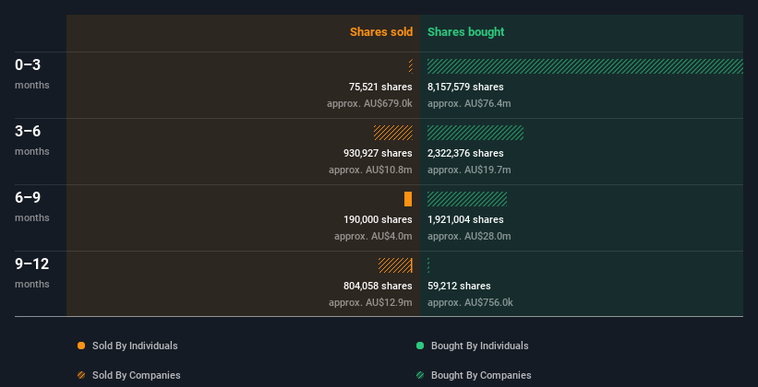Click the 3–6 months bought hatched bar
The image size is (758, 387).
coord(475,133)
